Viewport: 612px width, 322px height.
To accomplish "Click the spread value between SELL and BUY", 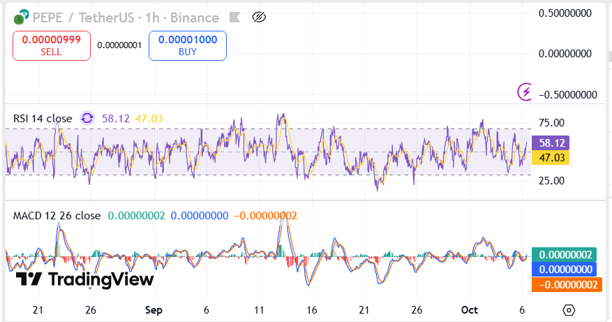I will coord(119,45).
